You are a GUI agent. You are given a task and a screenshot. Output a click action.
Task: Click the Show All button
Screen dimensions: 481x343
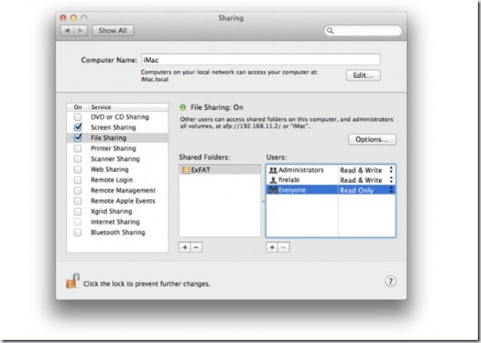[x=113, y=31]
